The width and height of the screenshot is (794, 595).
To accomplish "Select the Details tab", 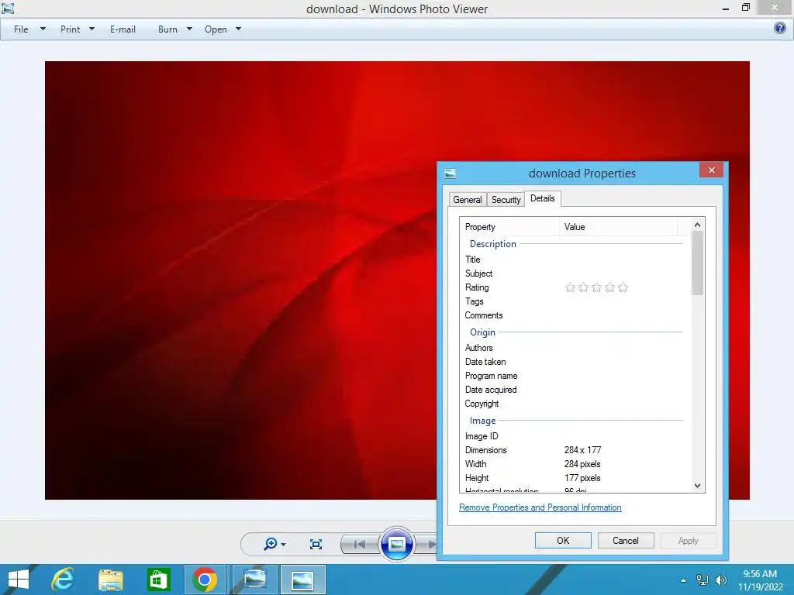I will click(x=542, y=198).
